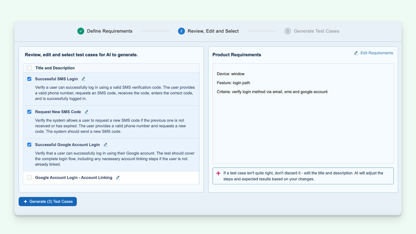416x234 pixels.
Task: Select the Request New SMS Code title
Action: [x=58, y=112]
